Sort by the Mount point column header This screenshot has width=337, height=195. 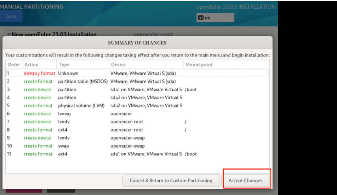[226, 65]
